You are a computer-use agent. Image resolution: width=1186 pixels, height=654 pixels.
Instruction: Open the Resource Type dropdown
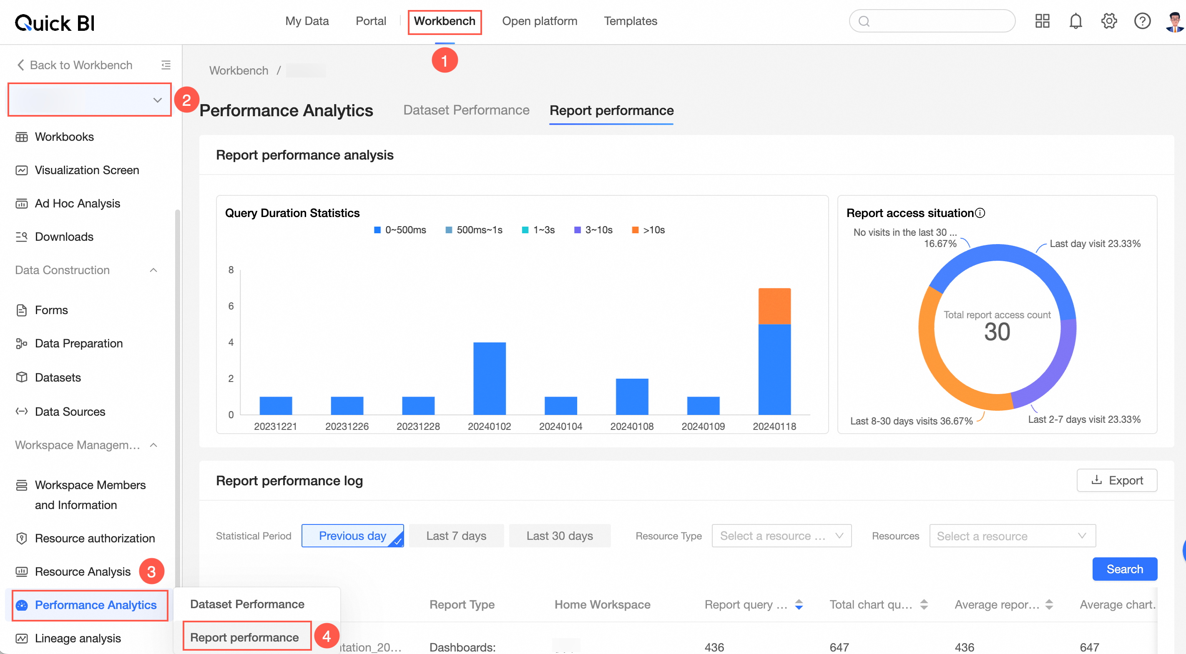click(781, 536)
